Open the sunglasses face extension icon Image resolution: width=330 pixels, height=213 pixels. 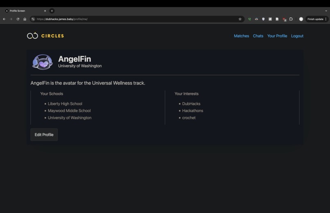pyautogui.click(x=256, y=19)
